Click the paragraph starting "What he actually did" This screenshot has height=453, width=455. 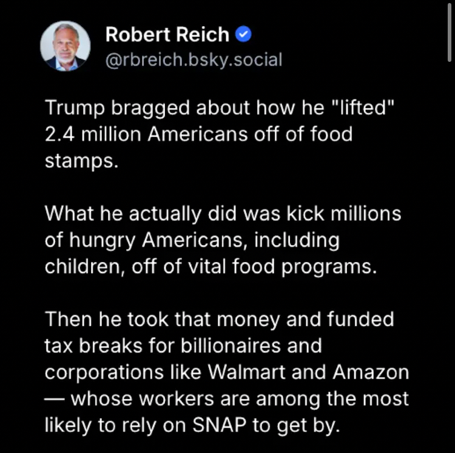pos(223,240)
